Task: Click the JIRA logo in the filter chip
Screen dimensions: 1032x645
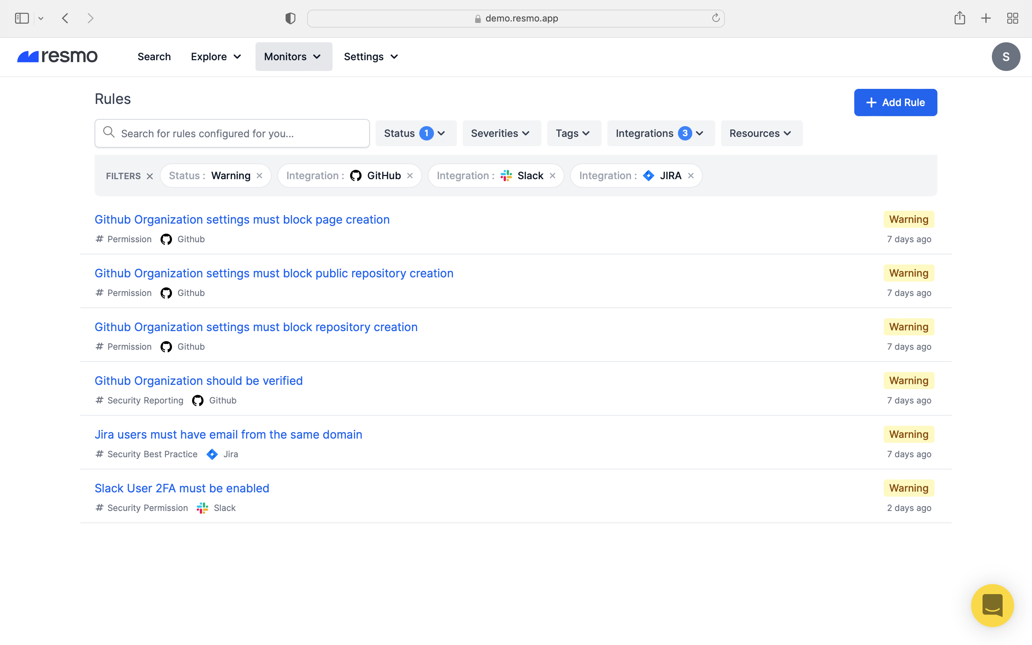Action: [x=649, y=176]
